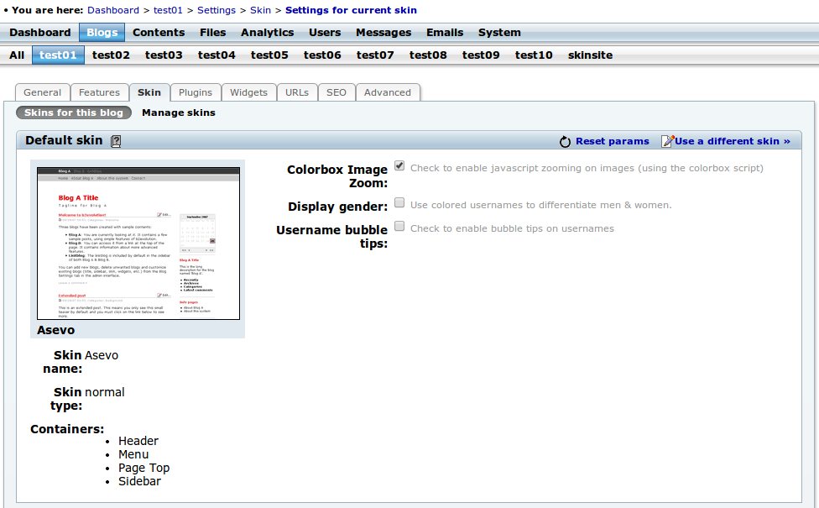Open the General settings tab
Image resolution: width=819 pixels, height=508 pixels.
42,92
